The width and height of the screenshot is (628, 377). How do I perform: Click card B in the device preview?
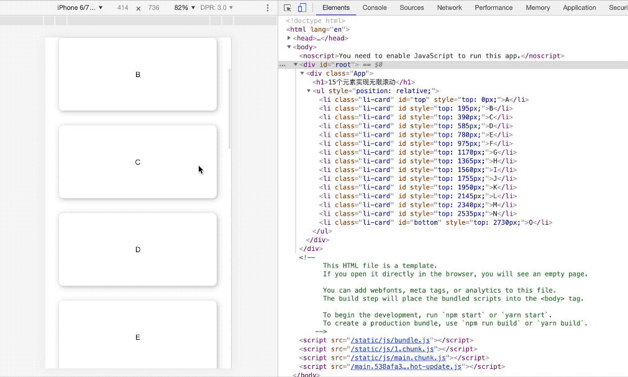click(138, 74)
